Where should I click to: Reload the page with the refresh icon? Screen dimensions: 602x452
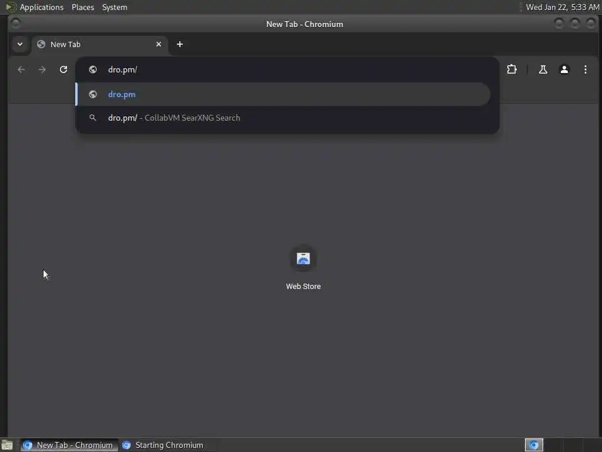click(63, 69)
